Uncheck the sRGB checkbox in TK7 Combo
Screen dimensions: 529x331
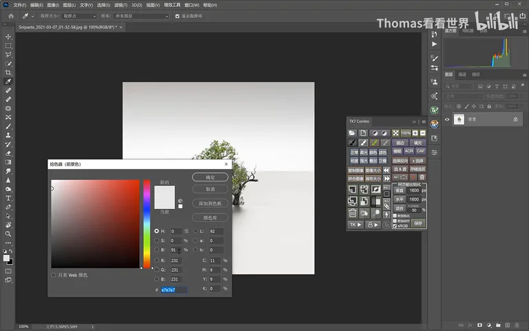395,225
